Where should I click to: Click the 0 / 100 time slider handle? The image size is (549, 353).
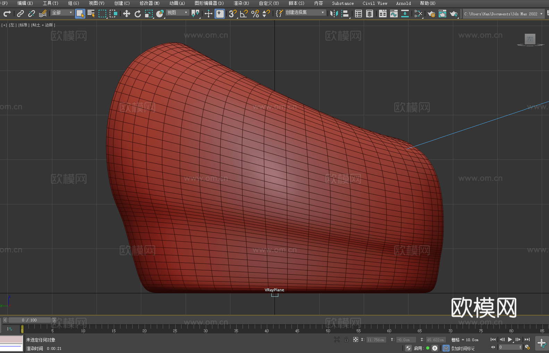click(29, 320)
